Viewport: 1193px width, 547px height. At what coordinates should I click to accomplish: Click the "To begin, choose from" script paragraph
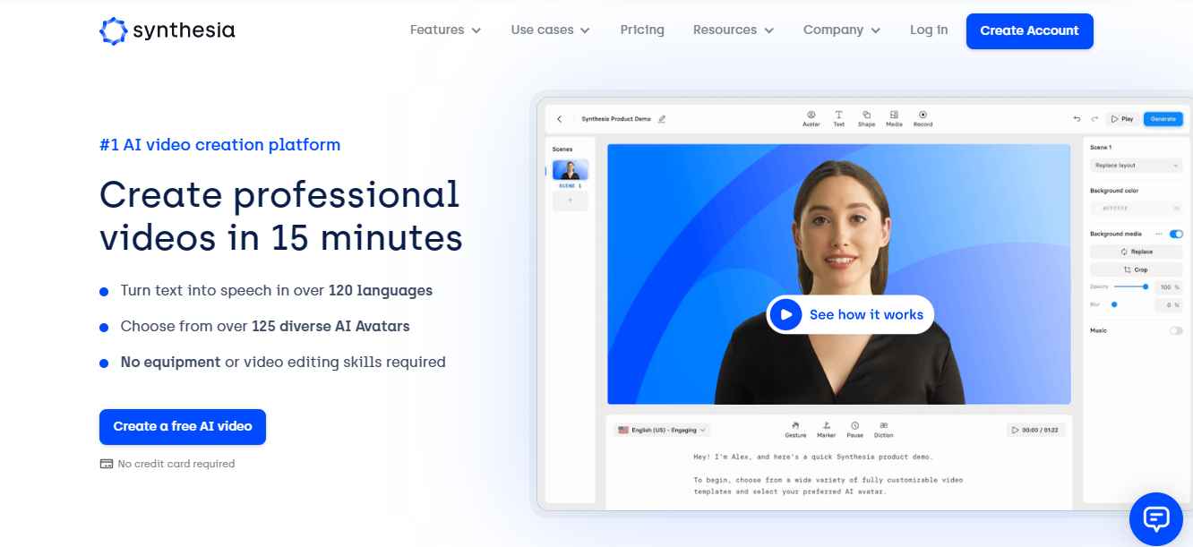[x=828, y=486]
